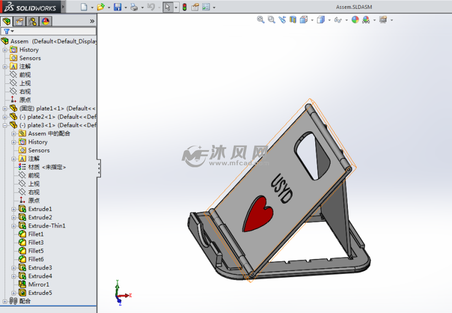
Task: Open the Apply Scene dropdown arrow
Action: 374,20
